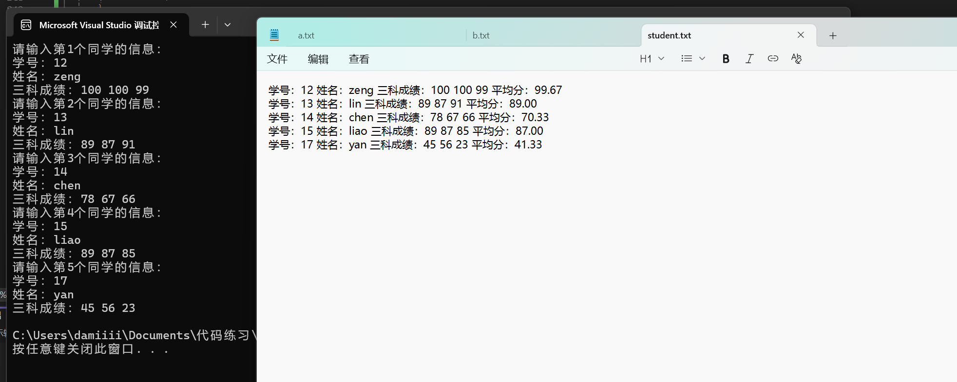Screen dimensions: 957x382
Task: Click the lin record line in student.txt
Action: pos(402,104)
